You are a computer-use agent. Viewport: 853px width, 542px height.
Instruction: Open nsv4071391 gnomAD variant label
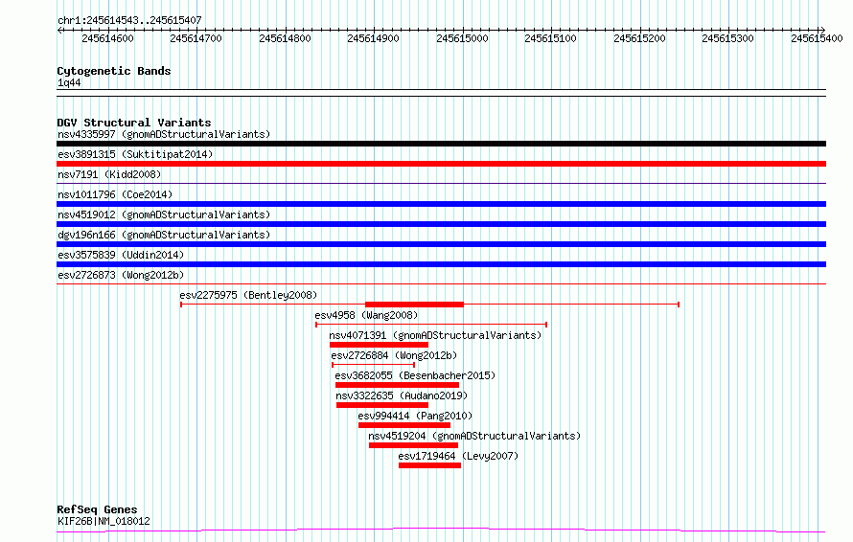pyautogui.click(x=435, y=335)
